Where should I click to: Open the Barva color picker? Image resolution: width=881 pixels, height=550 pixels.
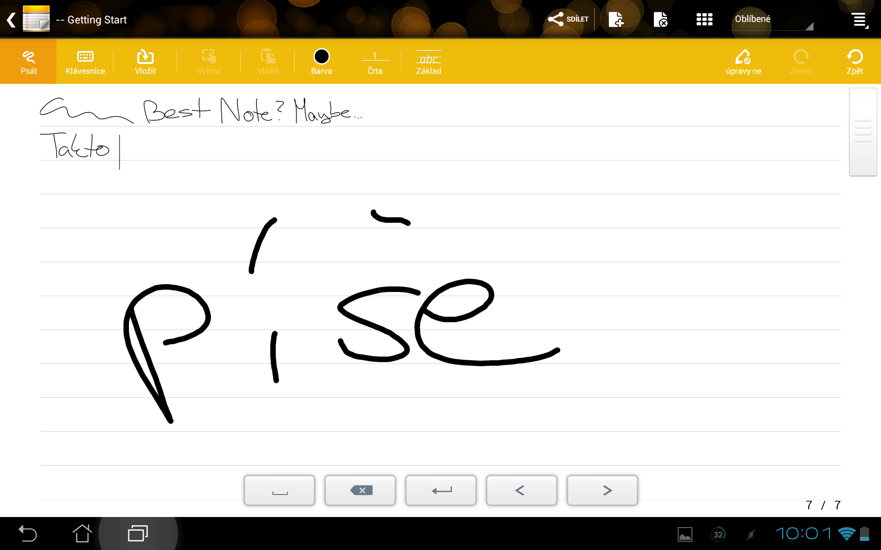pyautogui.click(x=321, y=61)
